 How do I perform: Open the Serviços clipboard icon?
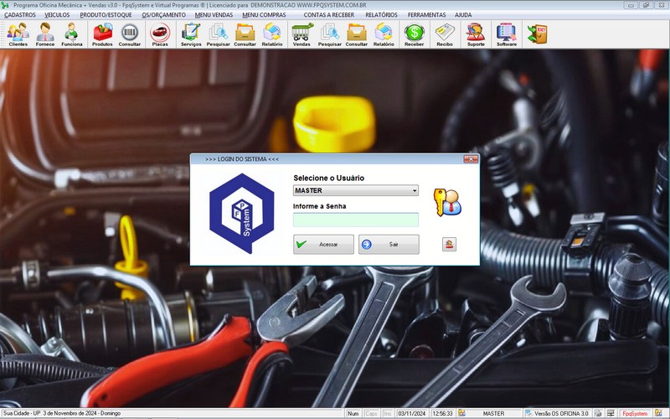(191, 34)
